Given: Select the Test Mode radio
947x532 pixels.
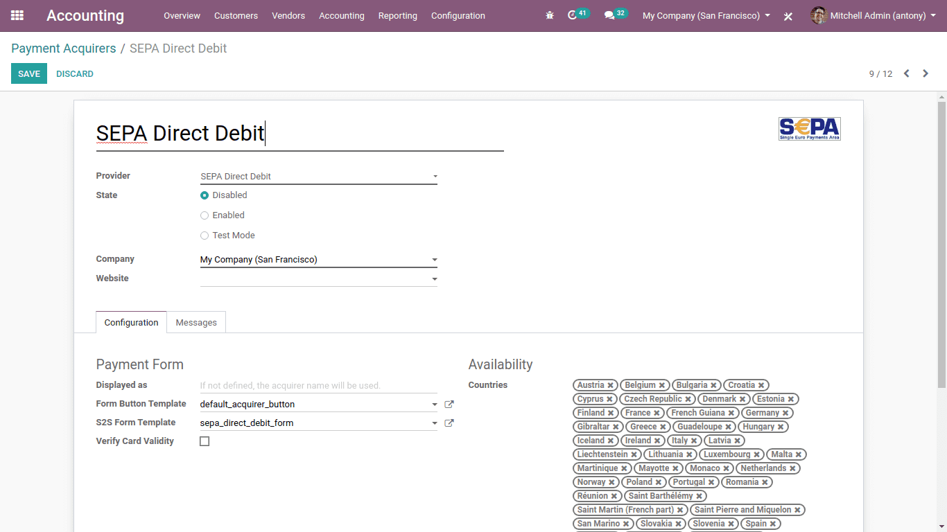Looking at the screenshot, I should click(205, 236).
